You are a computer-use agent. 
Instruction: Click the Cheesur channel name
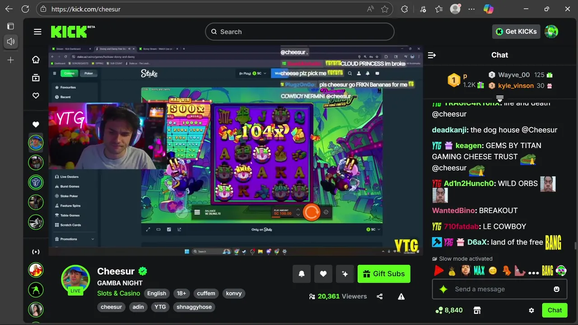[x=116, y=271]
